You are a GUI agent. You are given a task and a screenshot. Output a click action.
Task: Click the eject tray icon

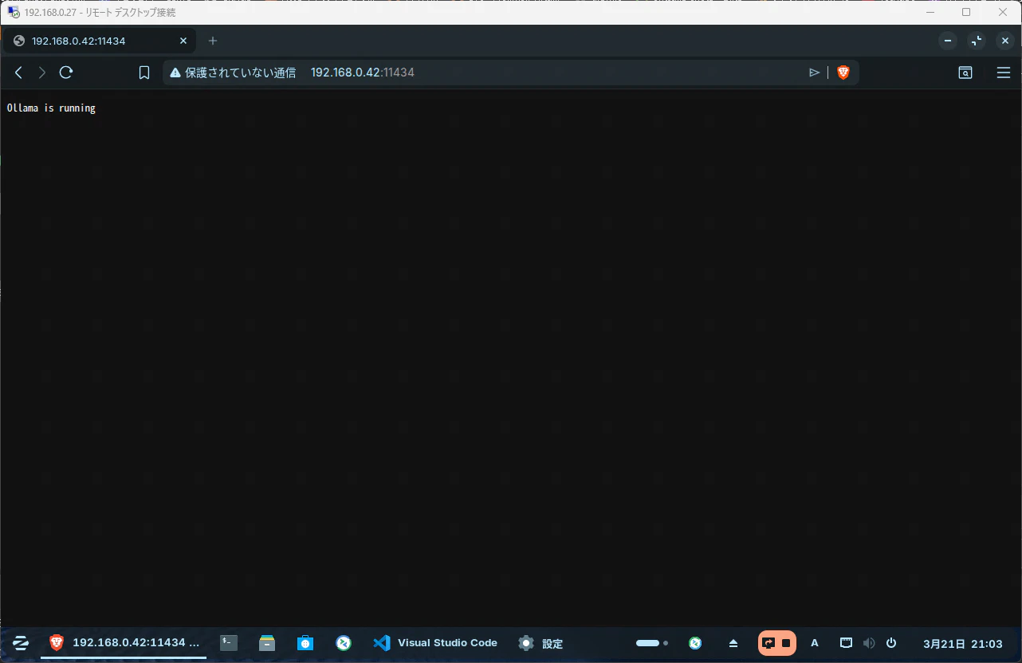coord(733,643)
